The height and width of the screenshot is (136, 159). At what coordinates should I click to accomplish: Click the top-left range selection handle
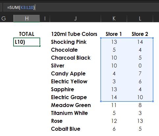click(x=101, y=38)
